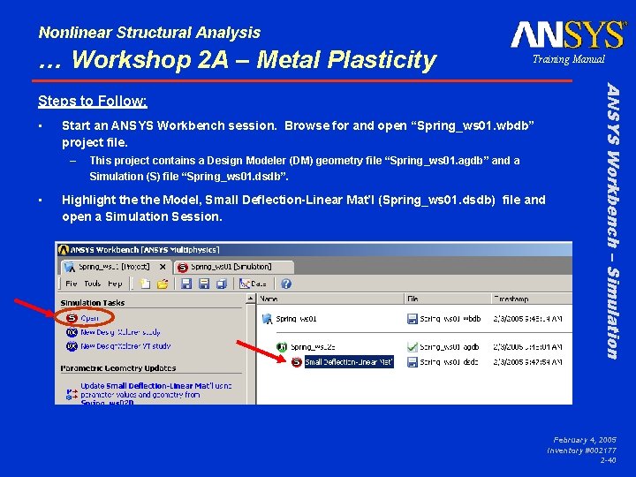The width and height of the screenshot is (636, 477).
Task: Click the Save All multi-disk toolbar icon
Action: tap(222, 284)
